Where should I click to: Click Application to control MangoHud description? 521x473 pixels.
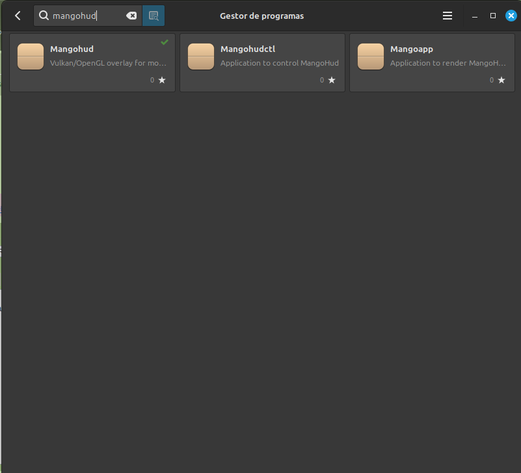click(x=280, y=63)
